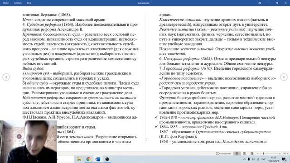The height and width of the screenshot is (163, 290).
Task: Switch to Read Mode view icon
Action: [x=237, y=153]
